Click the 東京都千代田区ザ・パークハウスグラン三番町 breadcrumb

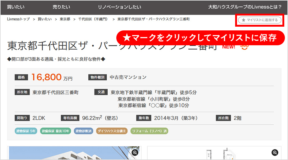pos(153,19)
